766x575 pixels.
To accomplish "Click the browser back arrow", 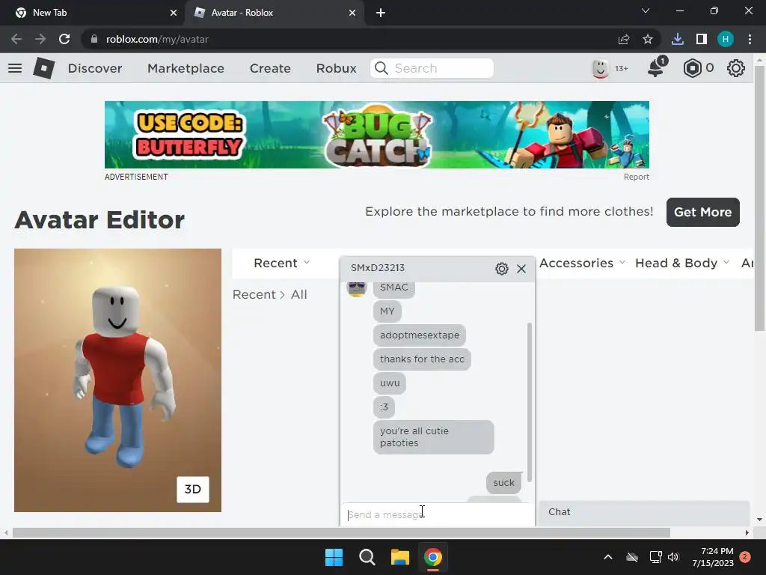I will [16, 39].
